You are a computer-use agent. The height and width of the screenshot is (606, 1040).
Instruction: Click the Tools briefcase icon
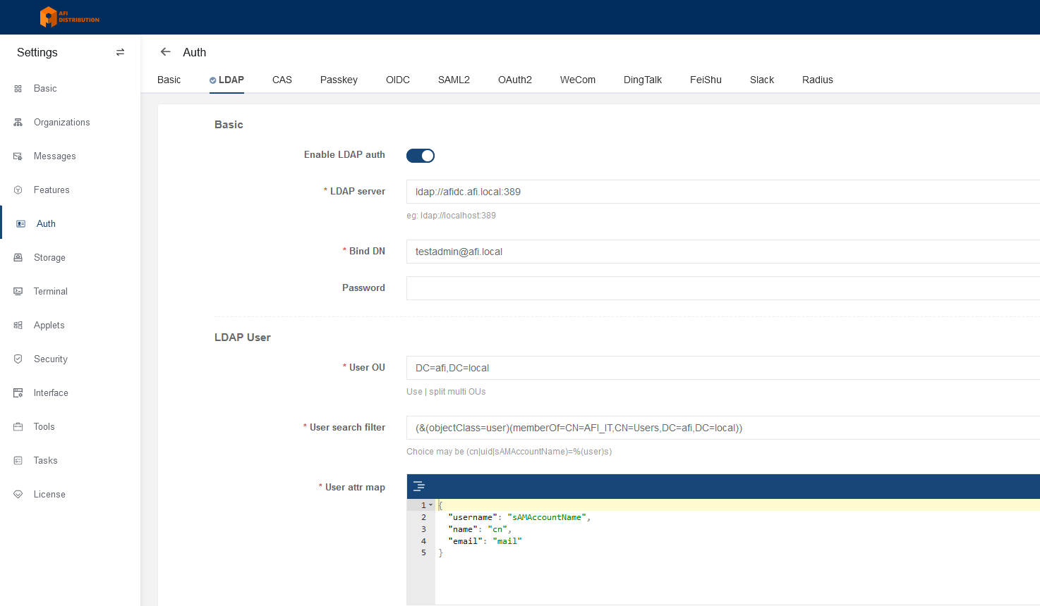point(18,427)
